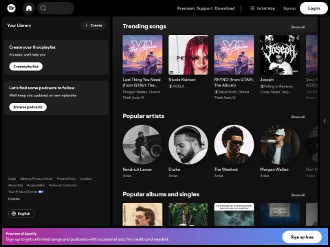Click the Kendrick Lamar name text

137,169
